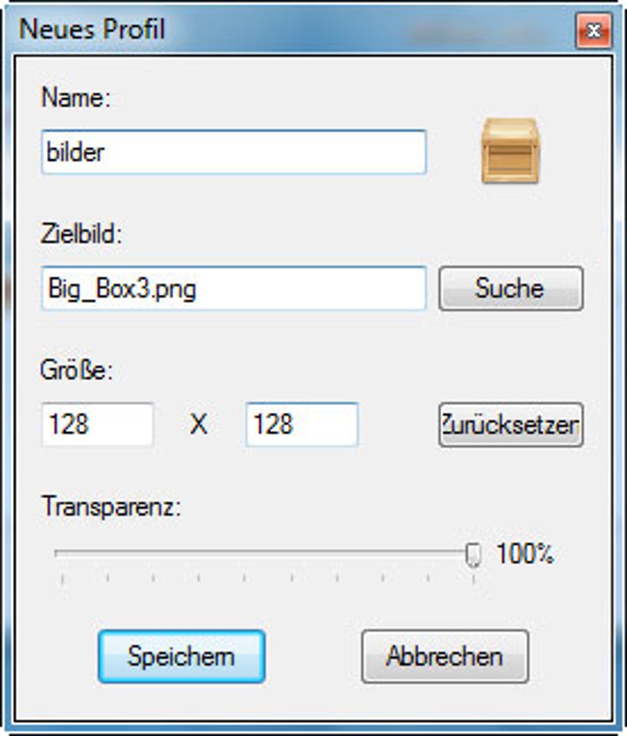This screenshot has height=736, width=627.
Task: Focus the Zielbild field with Big_Box3.png
Action: point(234,288)
